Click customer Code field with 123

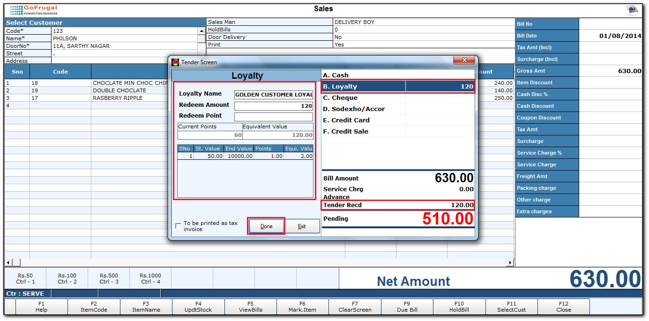[124, 31]
